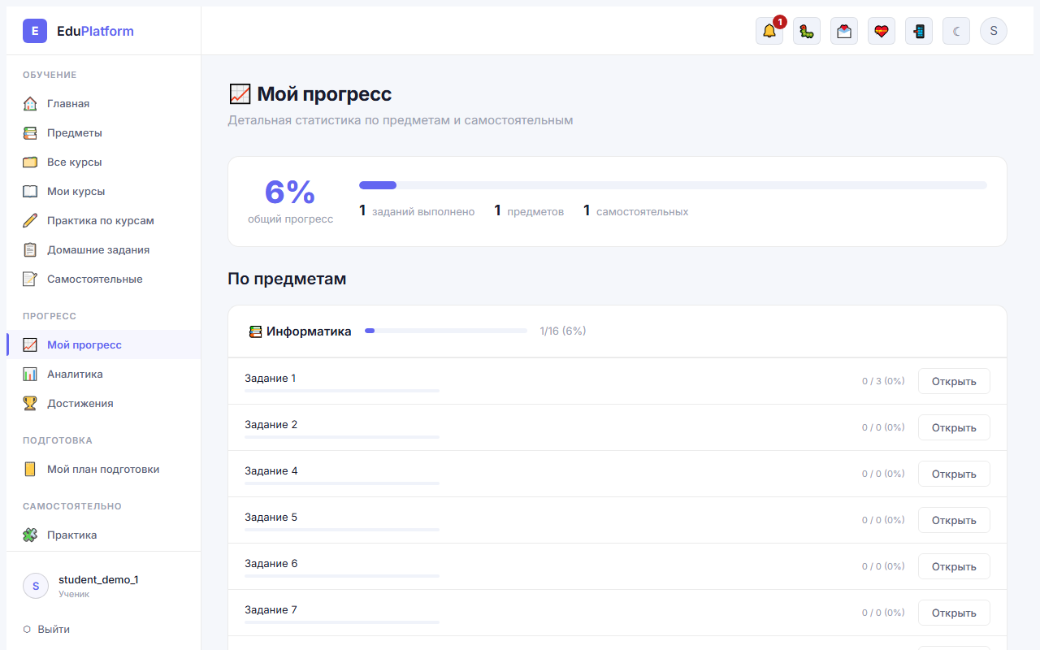The width and height of the screenshot is (1040, 650).
Task: Go to Главная in the sidebar
Action: 68,103
